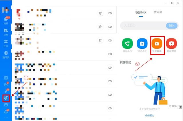Viewport: 183px width, 121px height.
Task: Click the orange 发起直播 live broadcast icon
Action: point(157,44)
